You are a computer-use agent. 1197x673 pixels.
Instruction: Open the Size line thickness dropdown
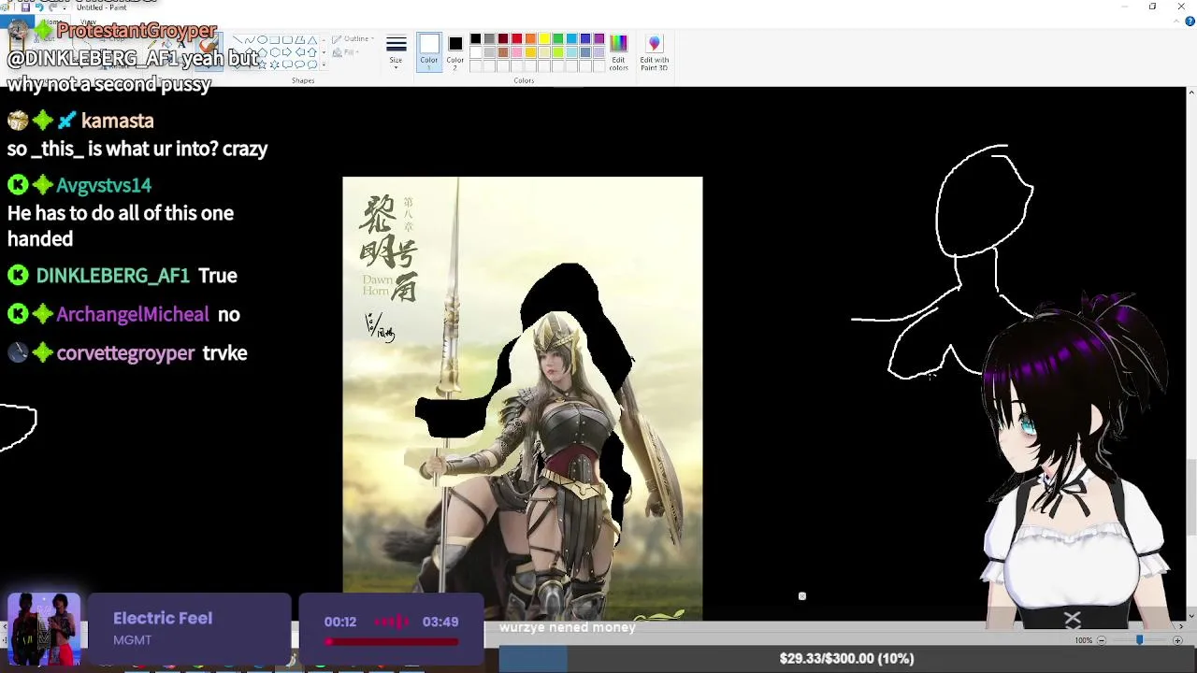tap(396, 52)
